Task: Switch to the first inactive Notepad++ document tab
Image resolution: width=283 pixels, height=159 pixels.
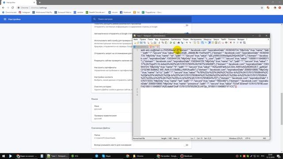Action: [141, 47]
